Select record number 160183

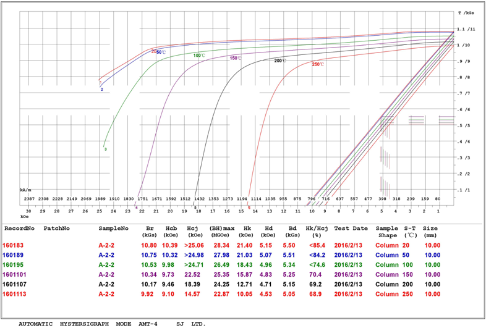(14, 246)
